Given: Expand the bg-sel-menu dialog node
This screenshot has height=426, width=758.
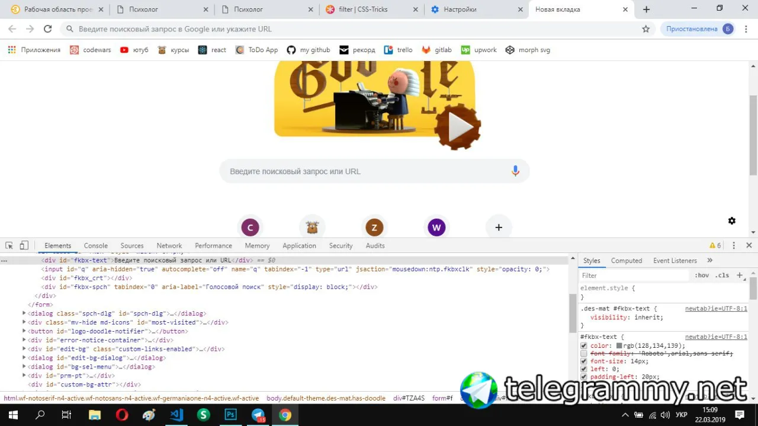Looking at the screenshot, I should (24, 367).
